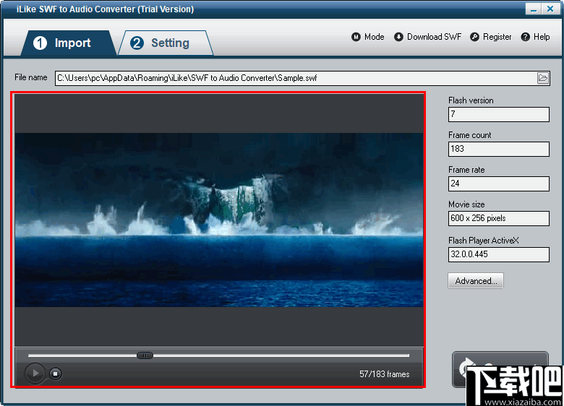Stop the SWF preview playback
The height and width of the screenshot is (406, 564).
[x=55, y=373]
